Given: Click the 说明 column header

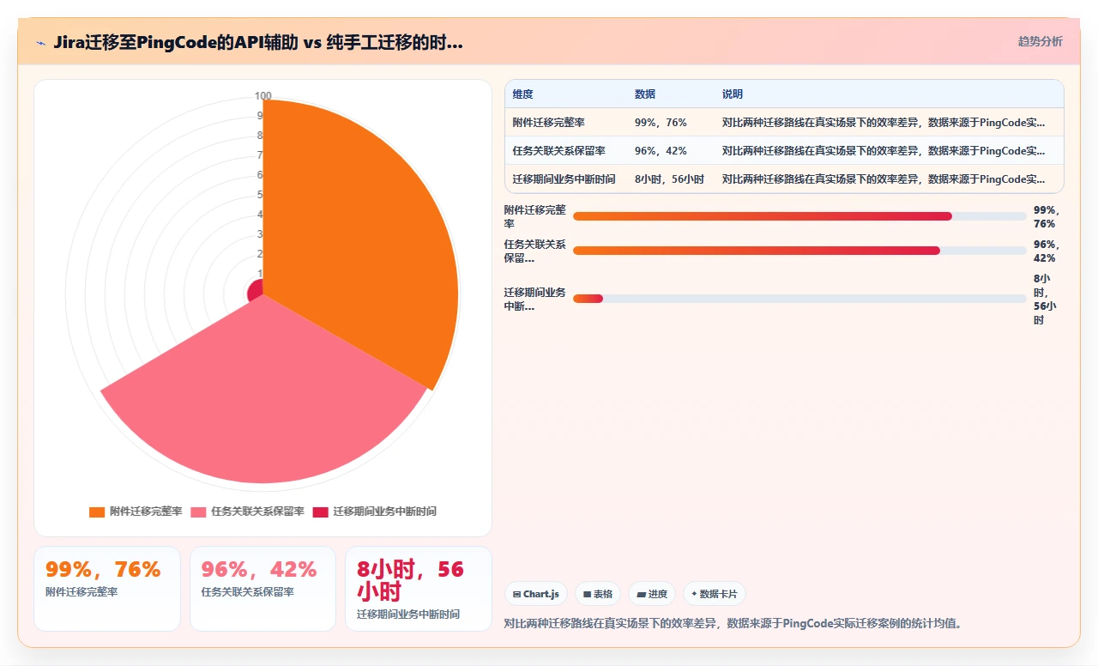Looking at the screenshot, I should (733, 94).
